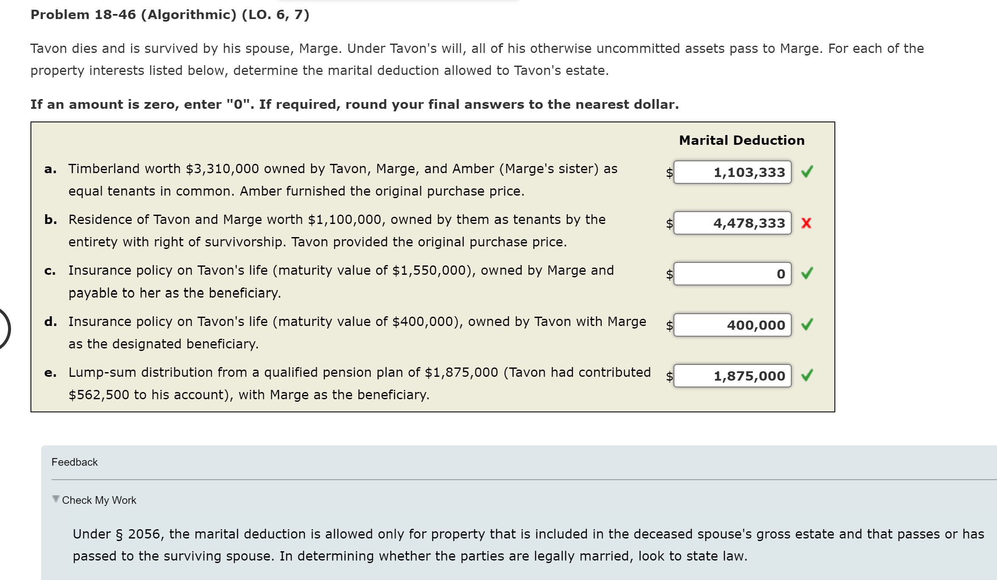Click the checkmark beside the 400,000 answer
The height and width of the screenshot is (580, 997).
[x=806, y=325]
